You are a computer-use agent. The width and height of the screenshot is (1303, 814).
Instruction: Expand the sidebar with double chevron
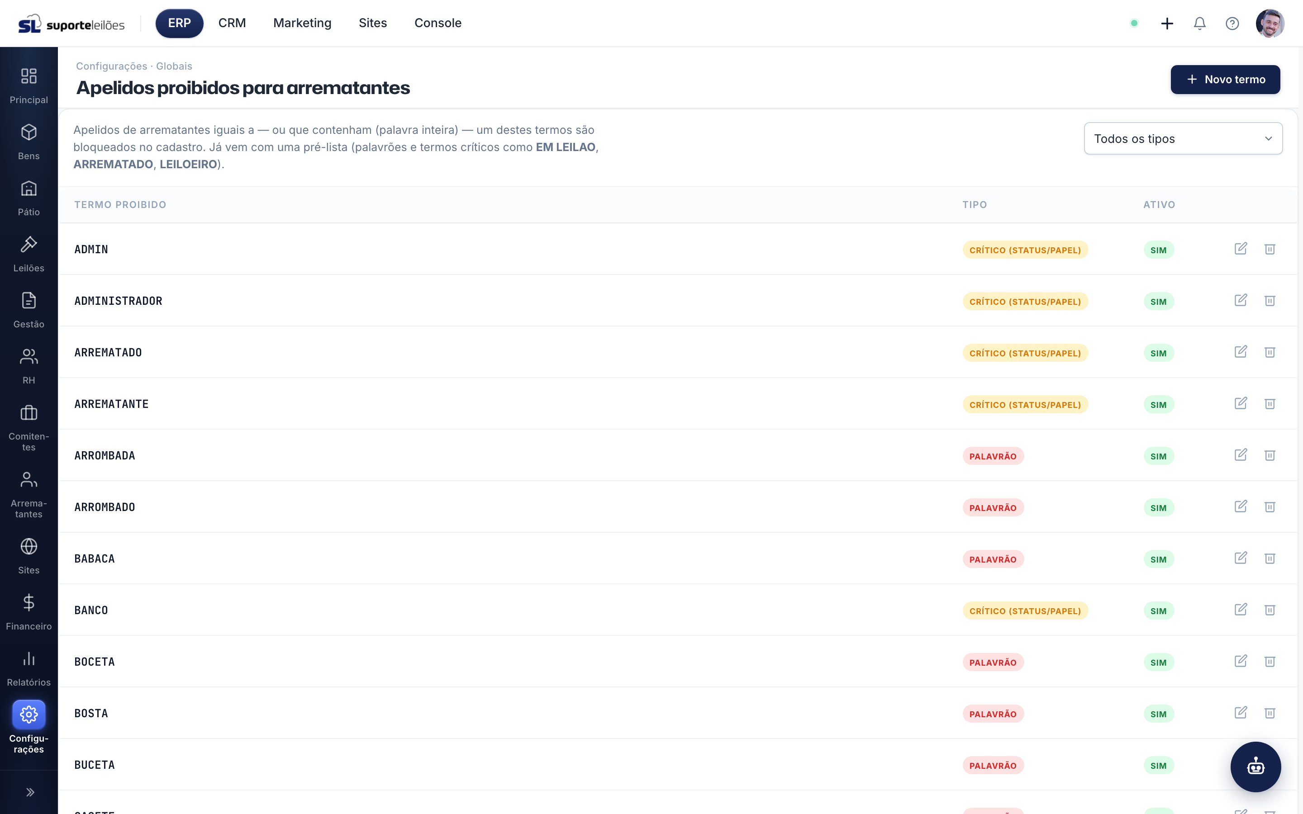coord(30,792)
